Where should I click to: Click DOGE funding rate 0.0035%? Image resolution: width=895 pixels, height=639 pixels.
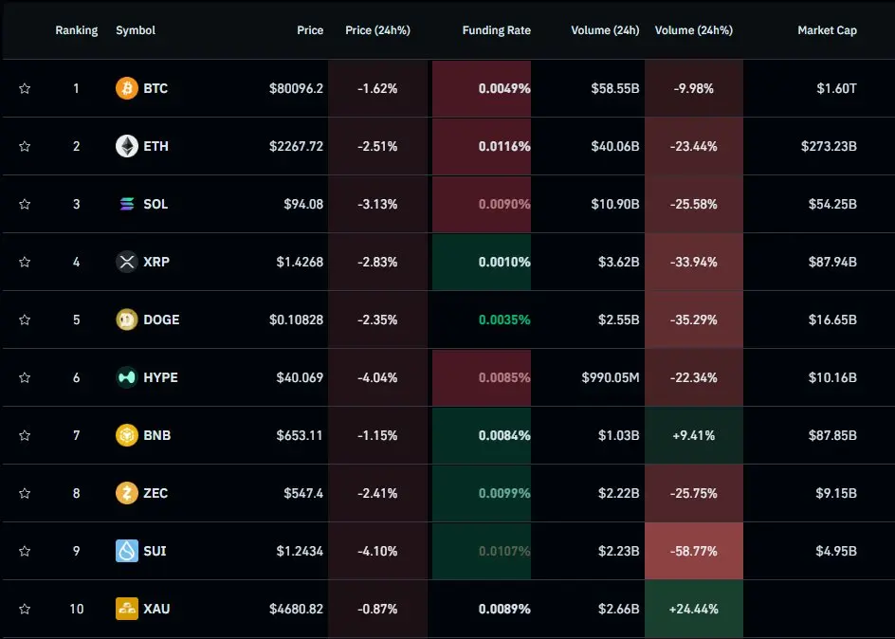click(x=504, y=319)
